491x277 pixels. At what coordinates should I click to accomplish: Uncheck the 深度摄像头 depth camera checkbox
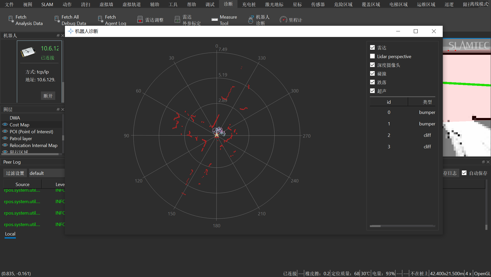point(372,65)
